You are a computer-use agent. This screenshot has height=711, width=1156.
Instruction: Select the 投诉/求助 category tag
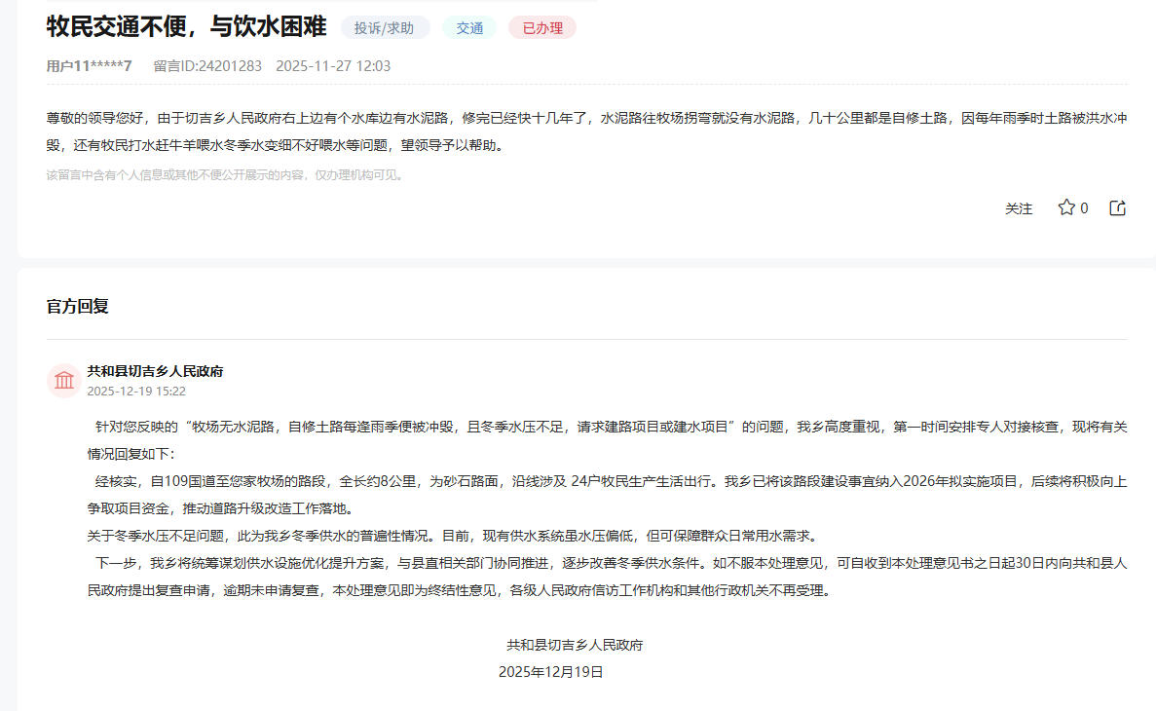pos(384,28)
